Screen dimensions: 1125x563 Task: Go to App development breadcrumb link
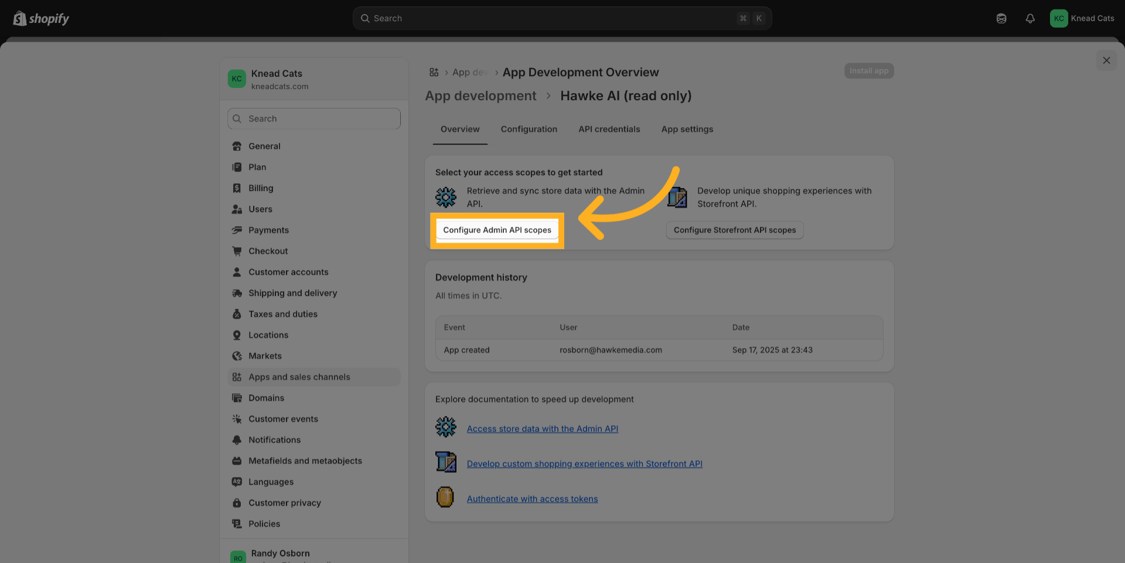480,96
